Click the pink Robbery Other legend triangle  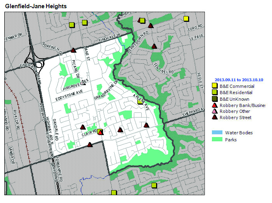pos(215,111)
